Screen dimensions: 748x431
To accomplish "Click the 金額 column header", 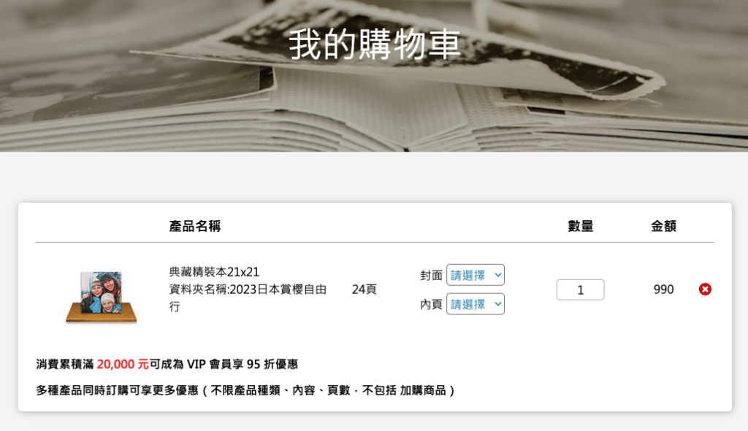I will 663,226.
